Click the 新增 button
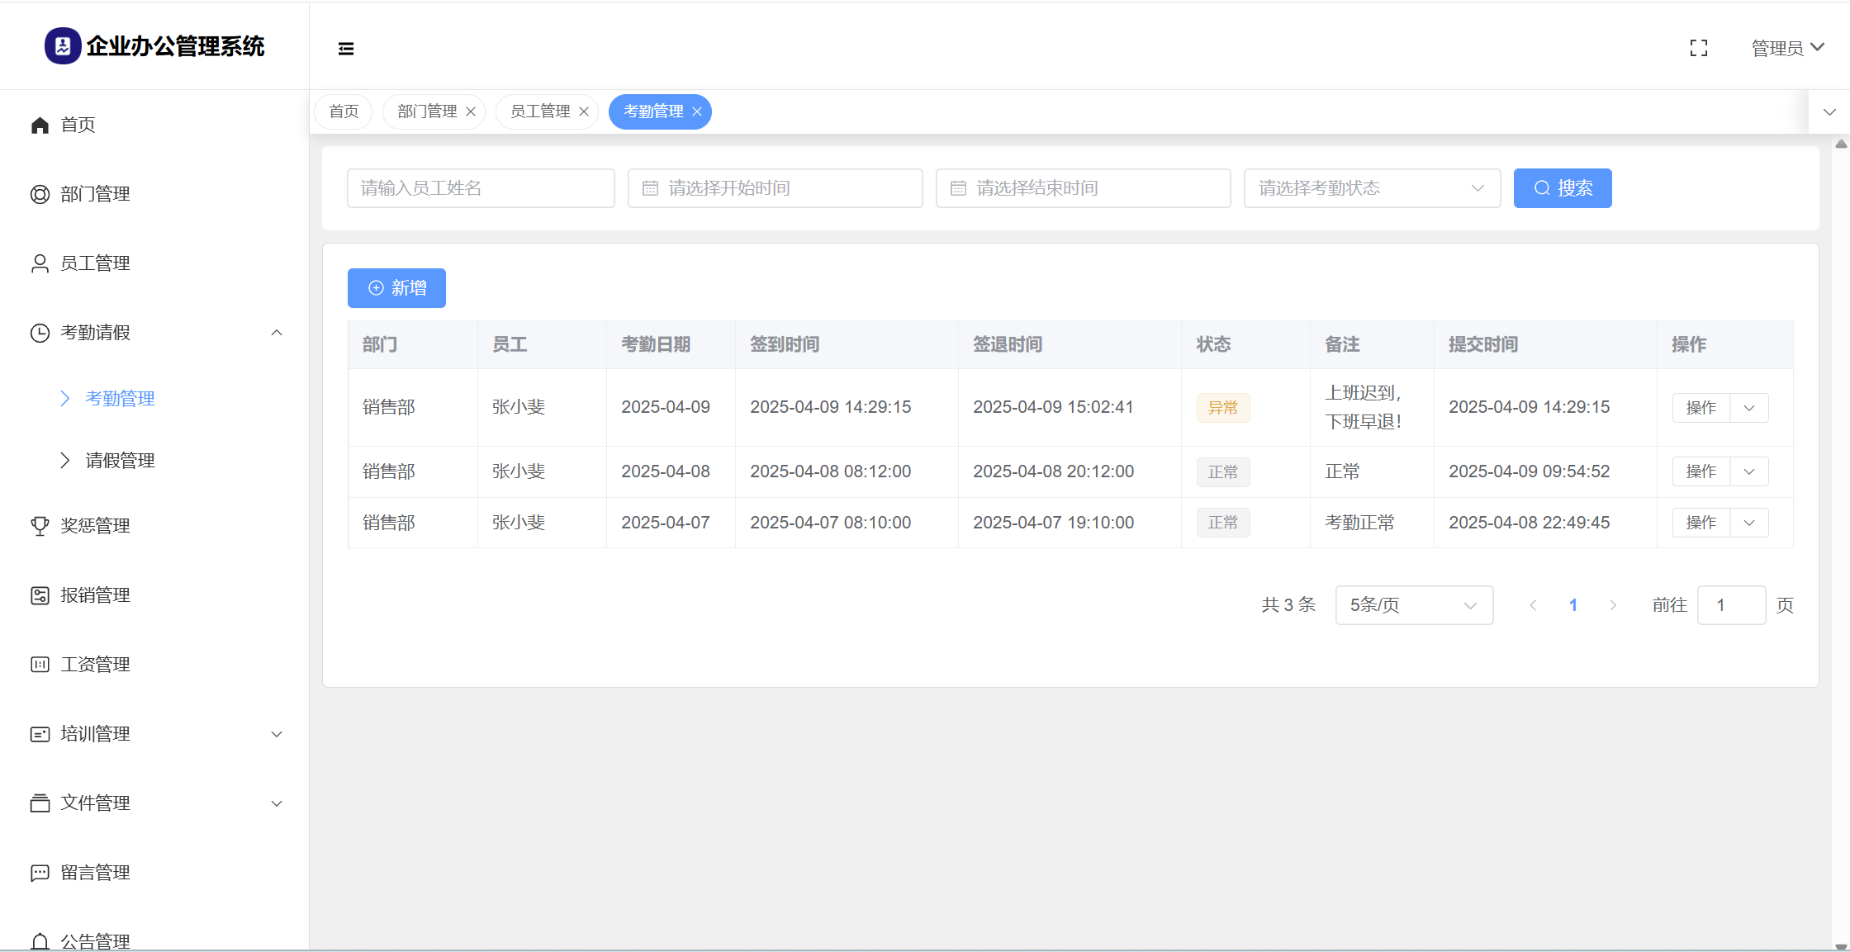Image resolution: width=1850 pixels, height=952 pixels. coord(396,288)
